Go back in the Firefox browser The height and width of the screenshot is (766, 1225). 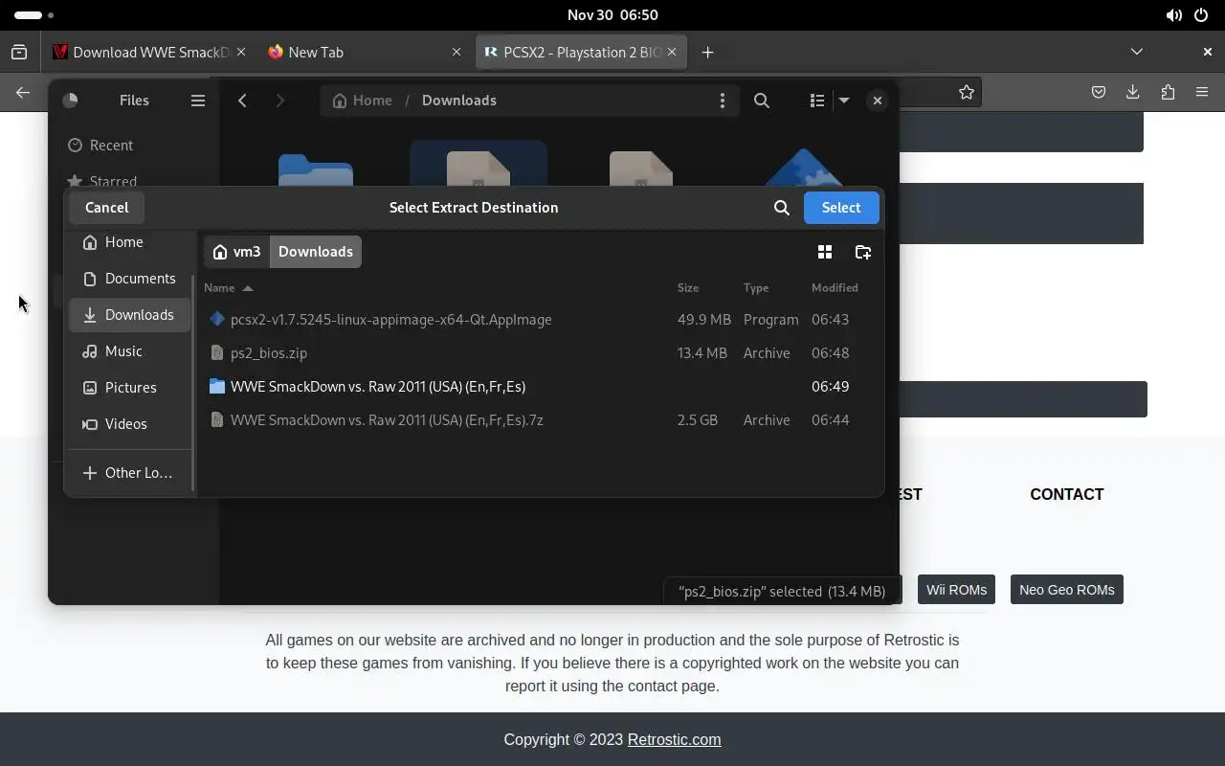pyautogui.click(x=23, y=92)
